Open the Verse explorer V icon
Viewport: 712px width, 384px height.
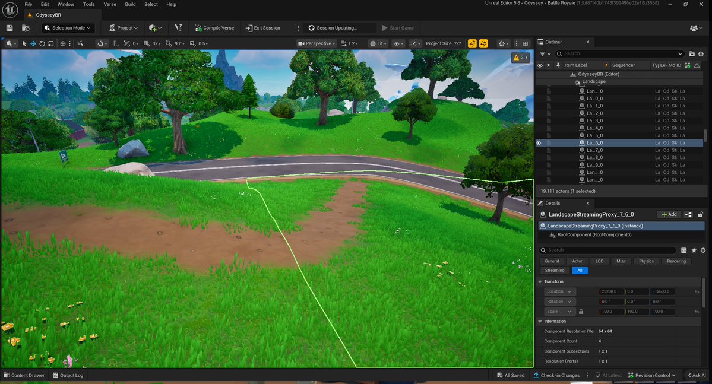click(x=178, y=28)
